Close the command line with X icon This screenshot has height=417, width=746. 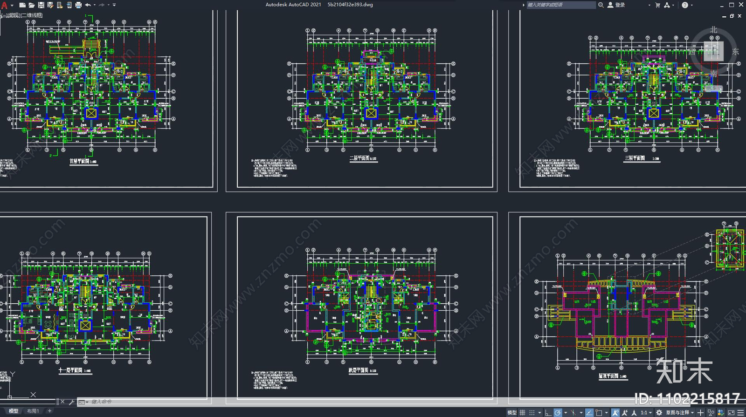tap(62, 402)
